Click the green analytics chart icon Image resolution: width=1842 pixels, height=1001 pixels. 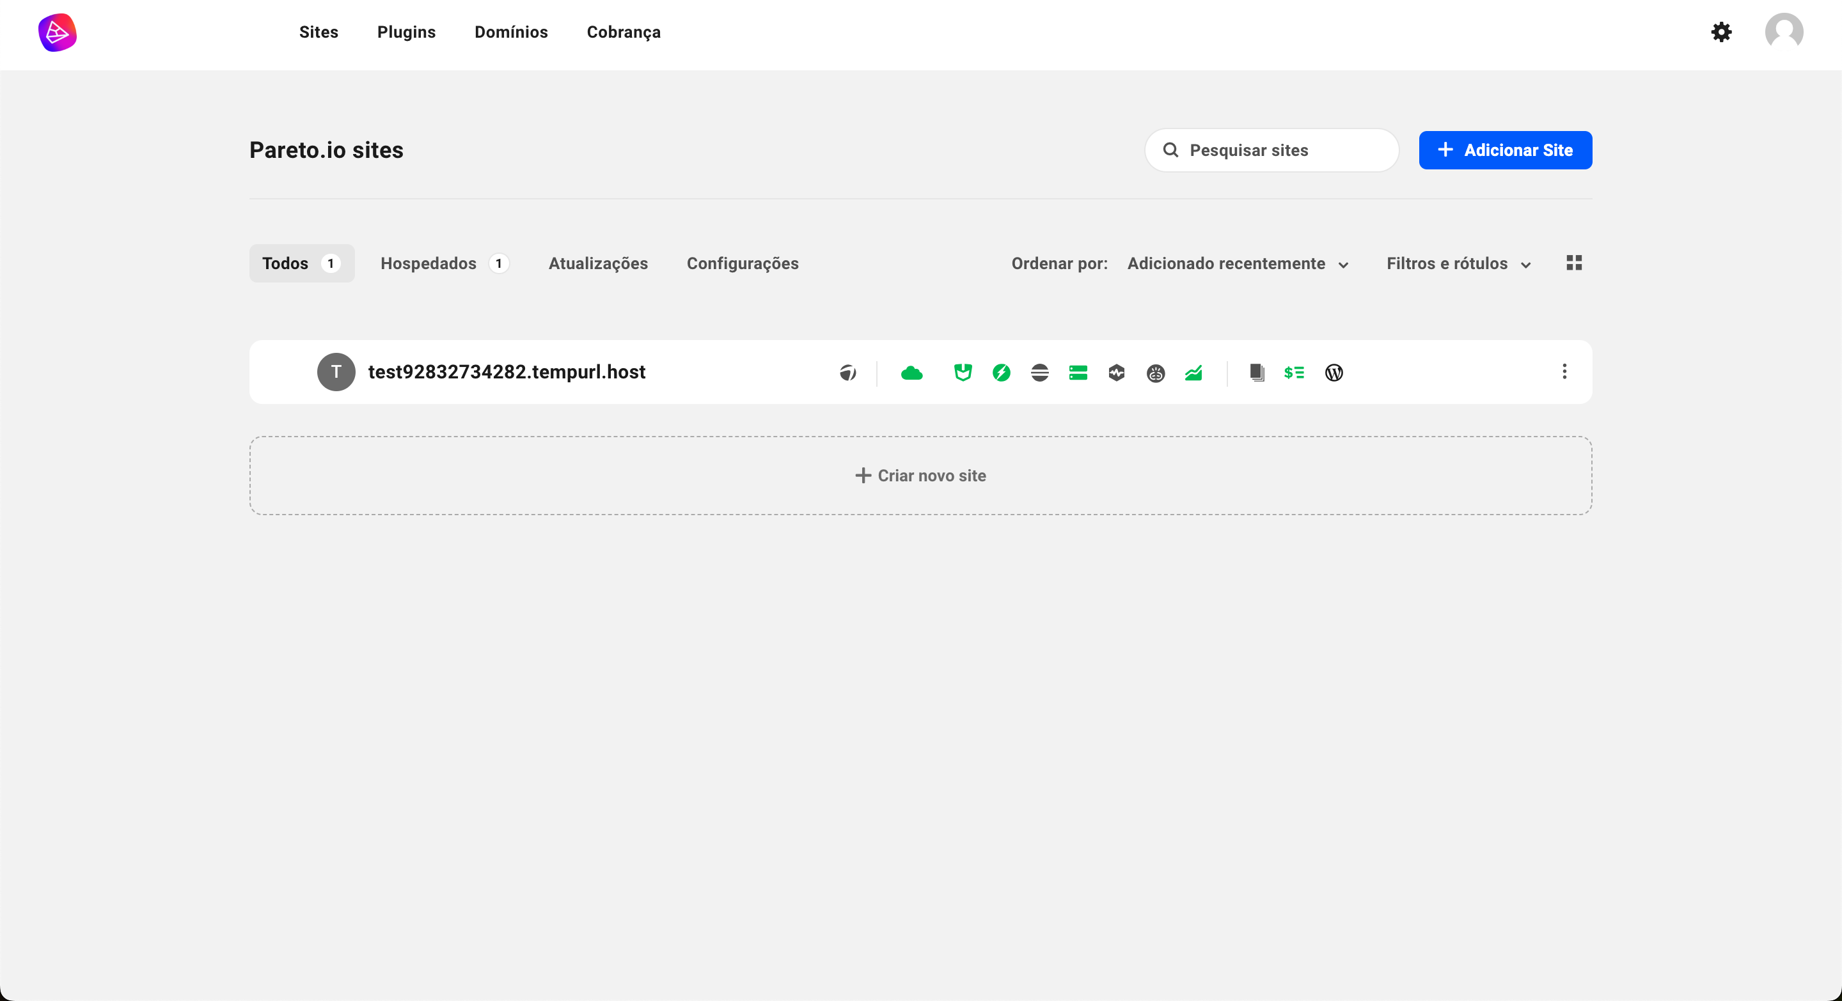point(1193,372)
